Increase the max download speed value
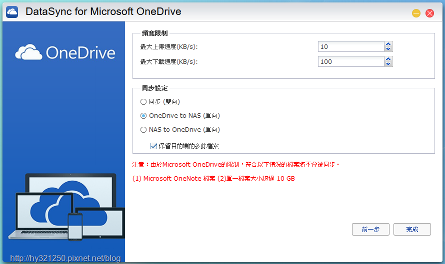 click(x=388, y=59)
